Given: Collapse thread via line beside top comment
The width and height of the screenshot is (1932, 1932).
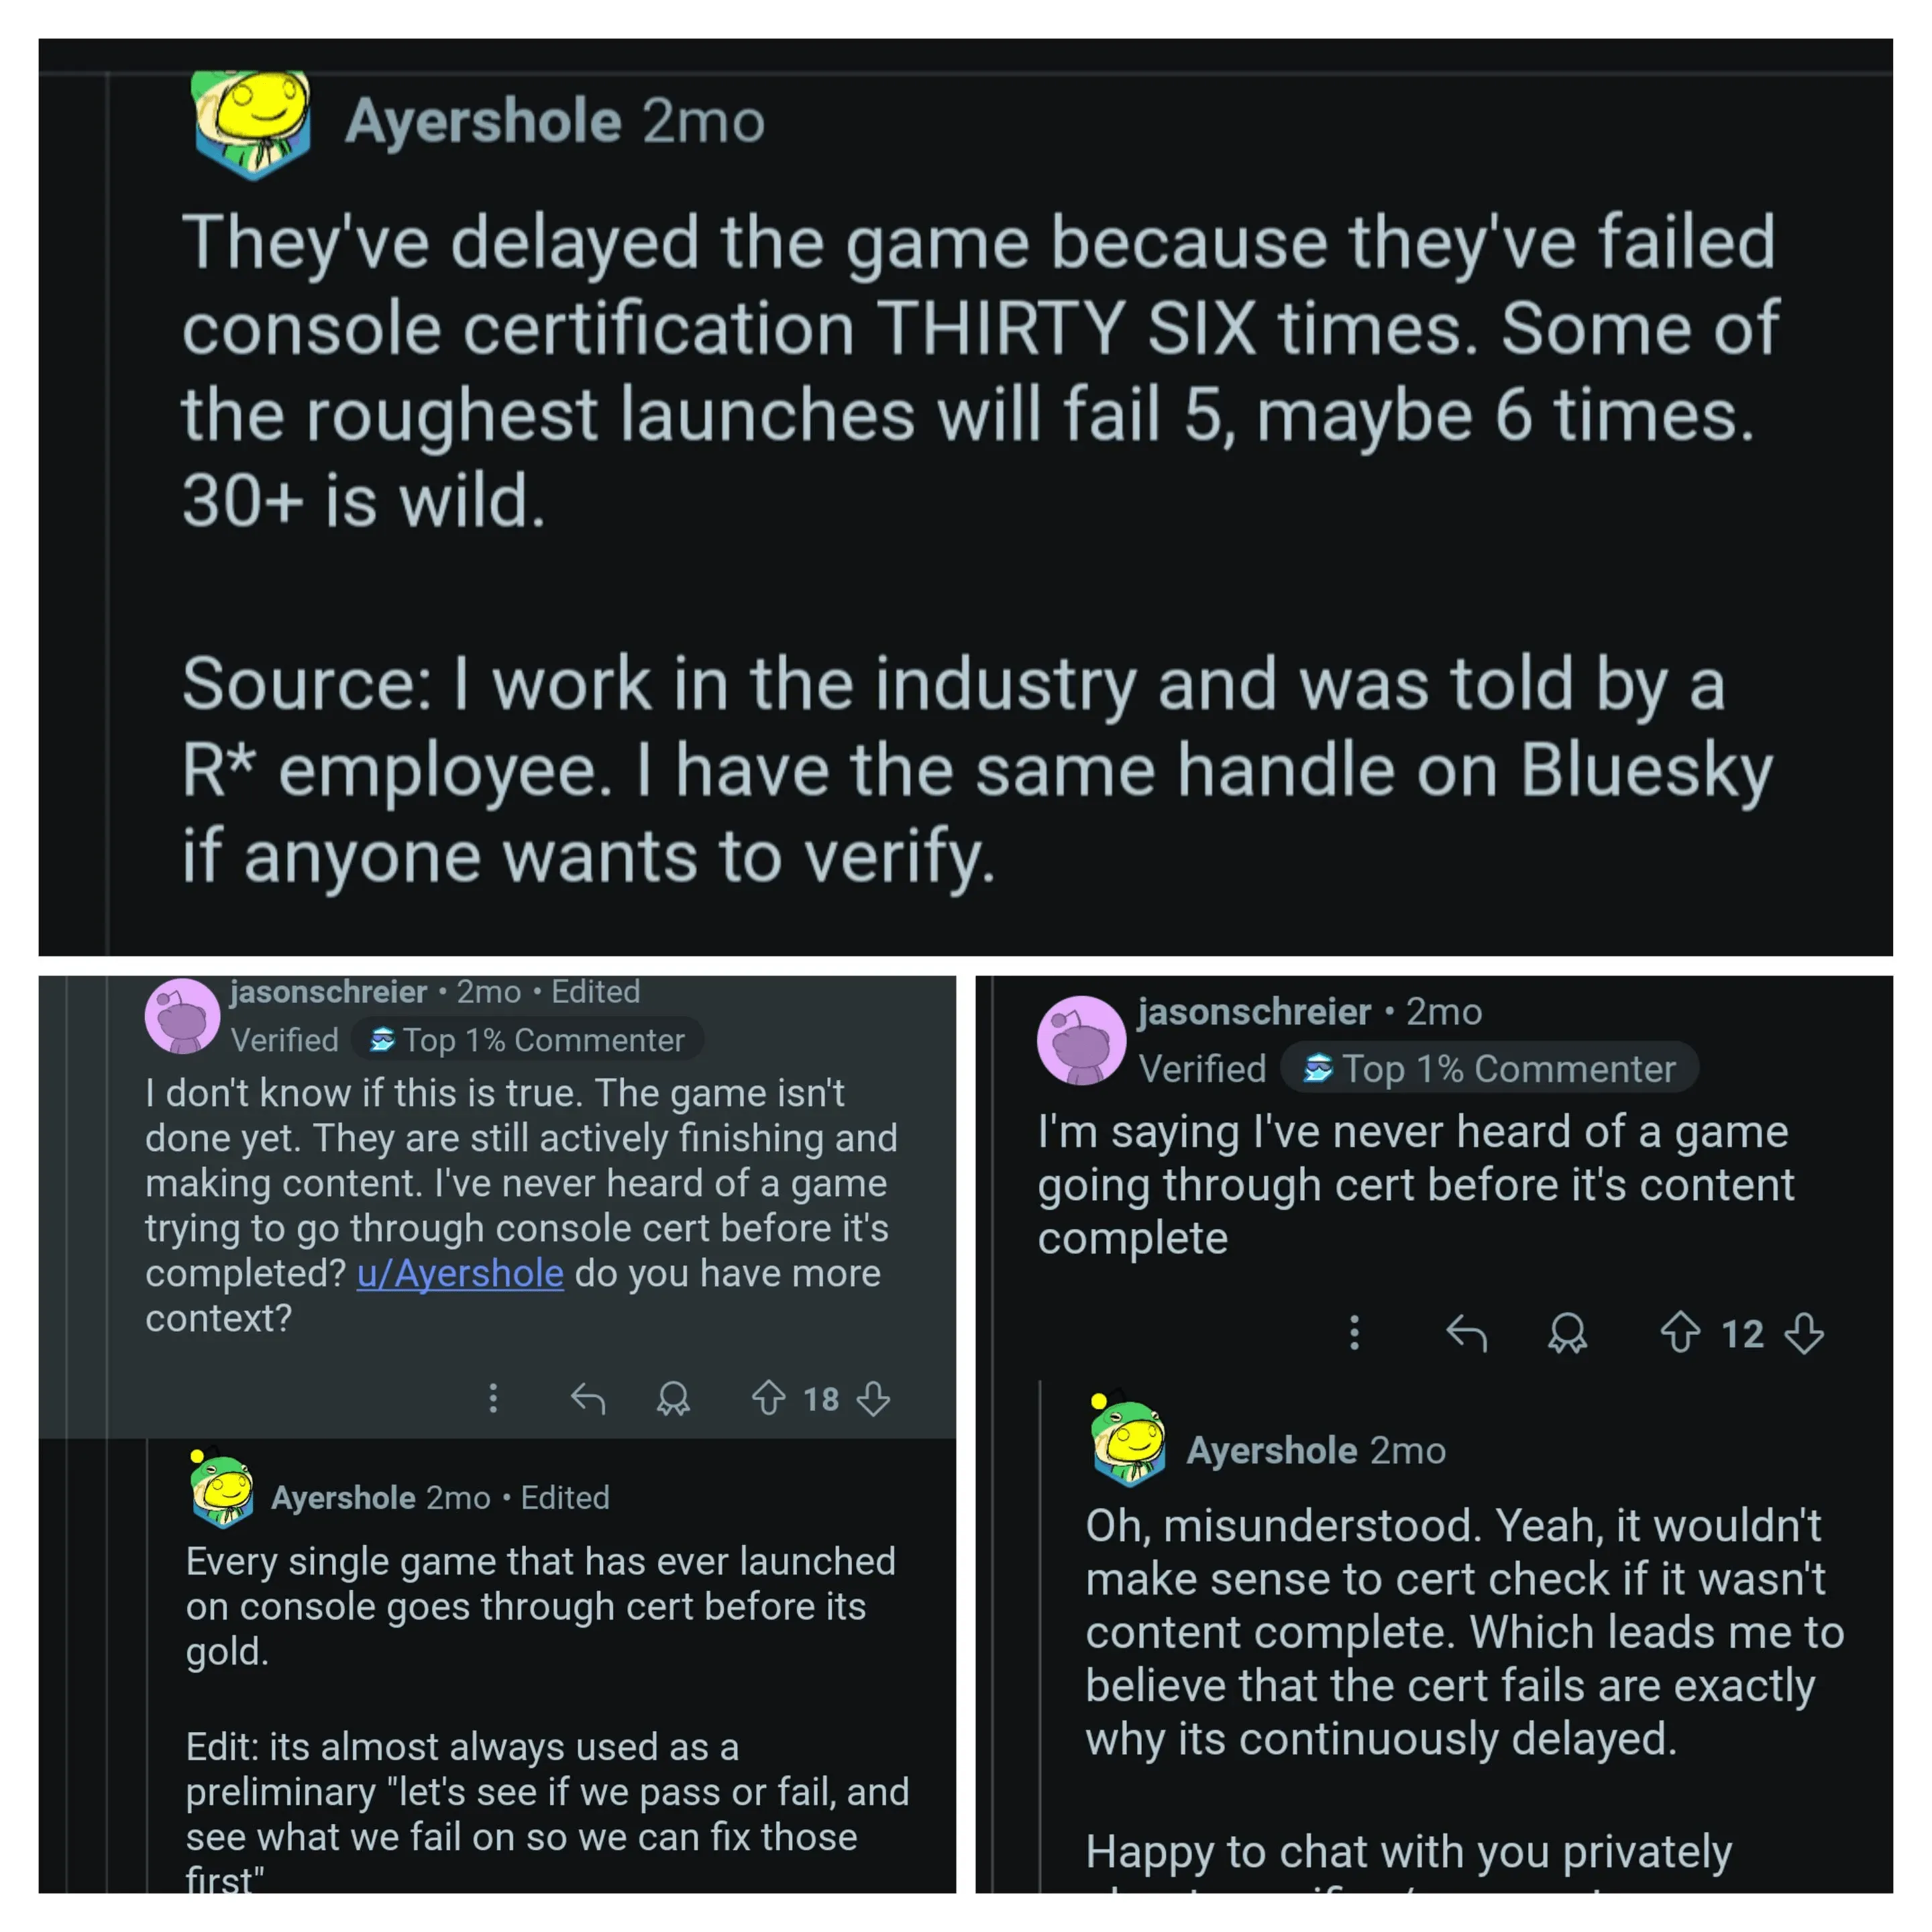Looking at the screenshot, I should pyautogui.click(x=107, y=500).
